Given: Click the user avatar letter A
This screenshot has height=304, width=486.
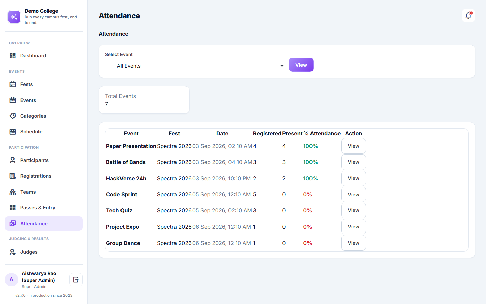Looking at the screenshot, I should click(x=11, y=280).
